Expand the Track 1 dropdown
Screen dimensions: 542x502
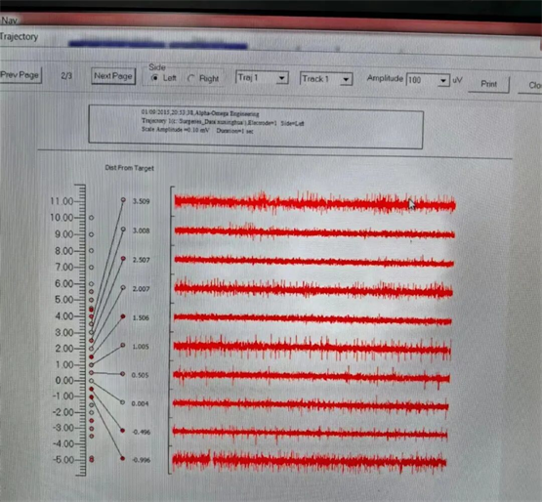pyautogui.click(x=326, y=79)
